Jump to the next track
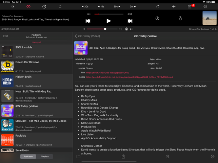Viewport: 218px width, 163px height. 130,21
